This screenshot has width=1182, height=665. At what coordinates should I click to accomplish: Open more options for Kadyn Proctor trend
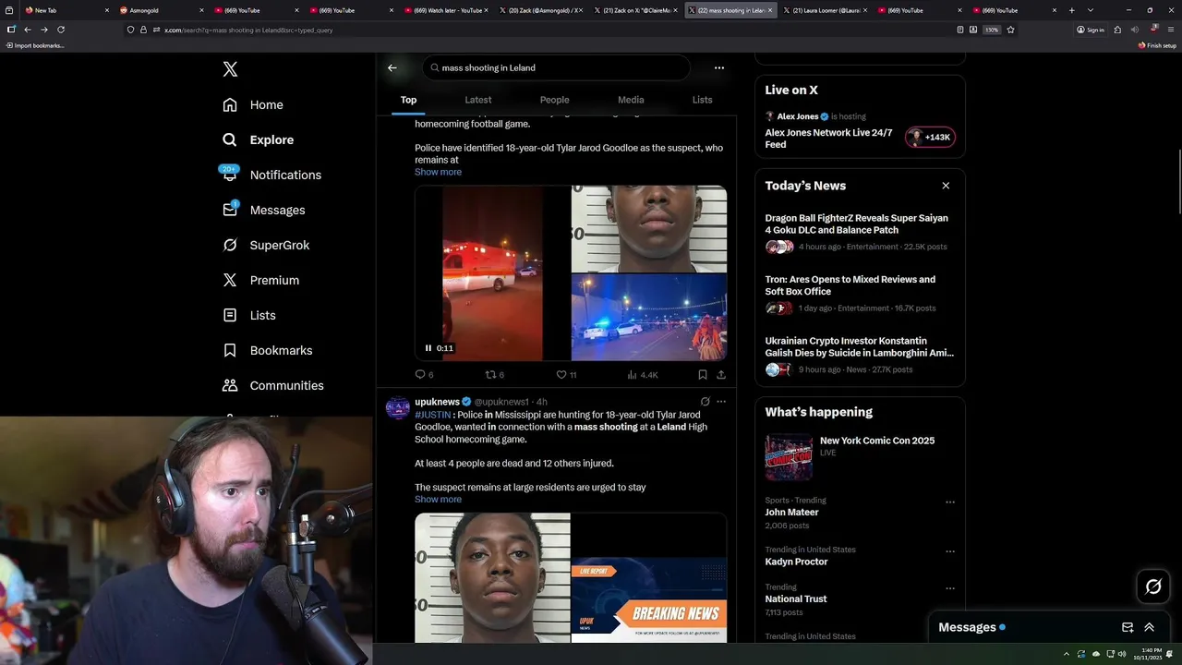(x=949, y=551)
